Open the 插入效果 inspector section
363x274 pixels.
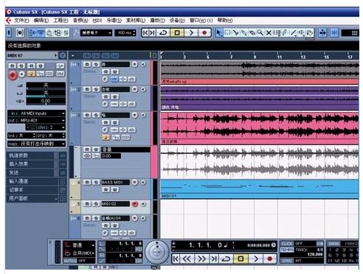click(36, 164)
